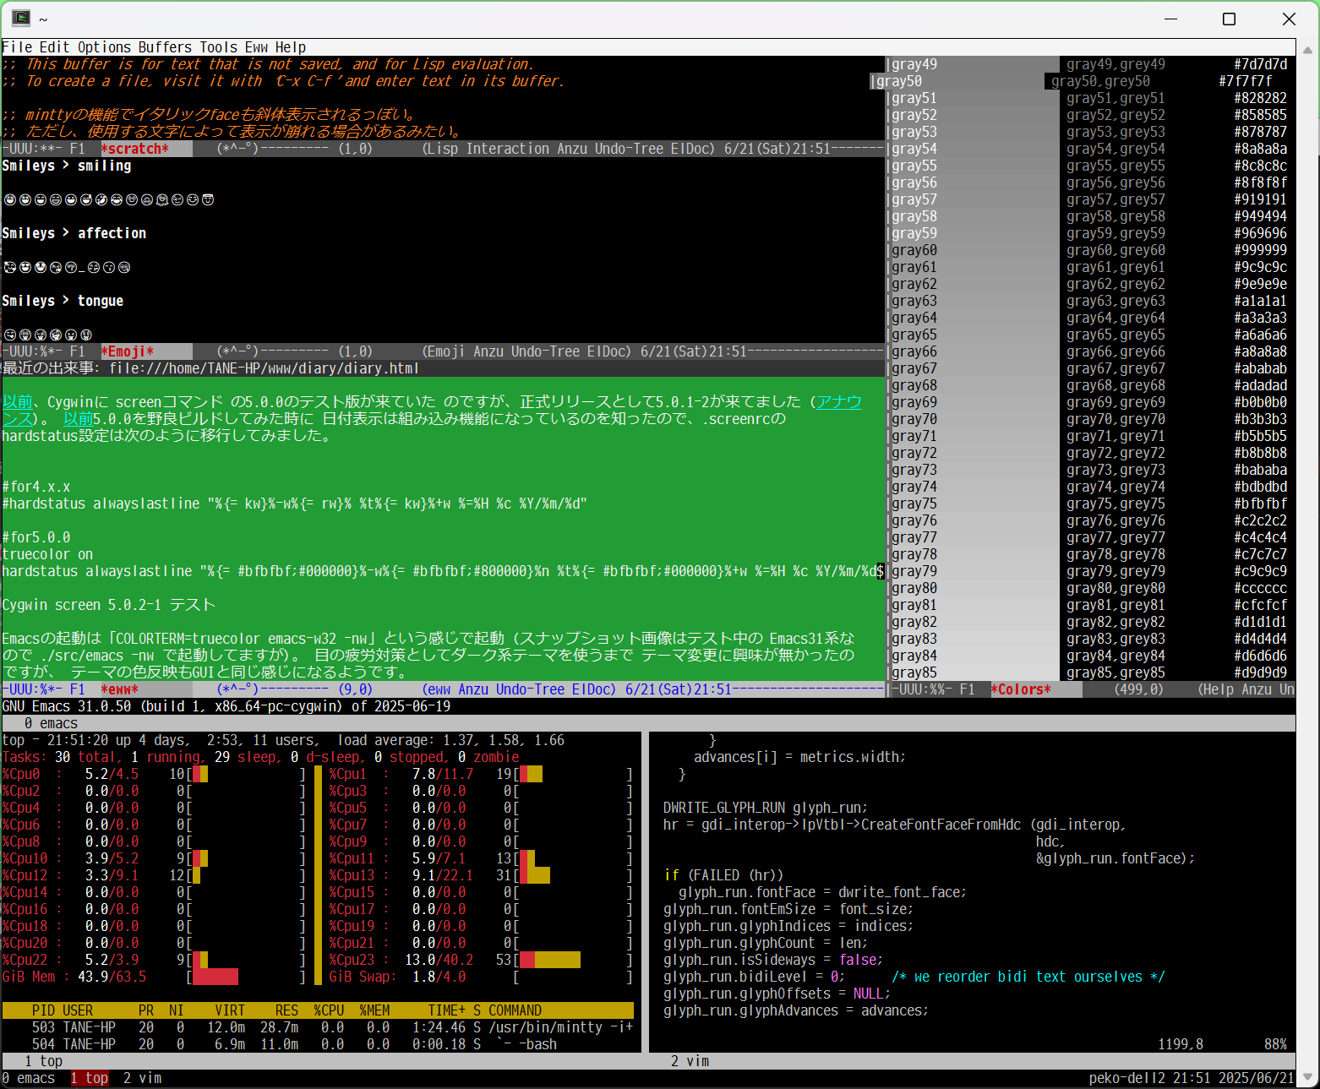
Task: Click *eww* buffer name in mode line
Action: coord(119,689)
